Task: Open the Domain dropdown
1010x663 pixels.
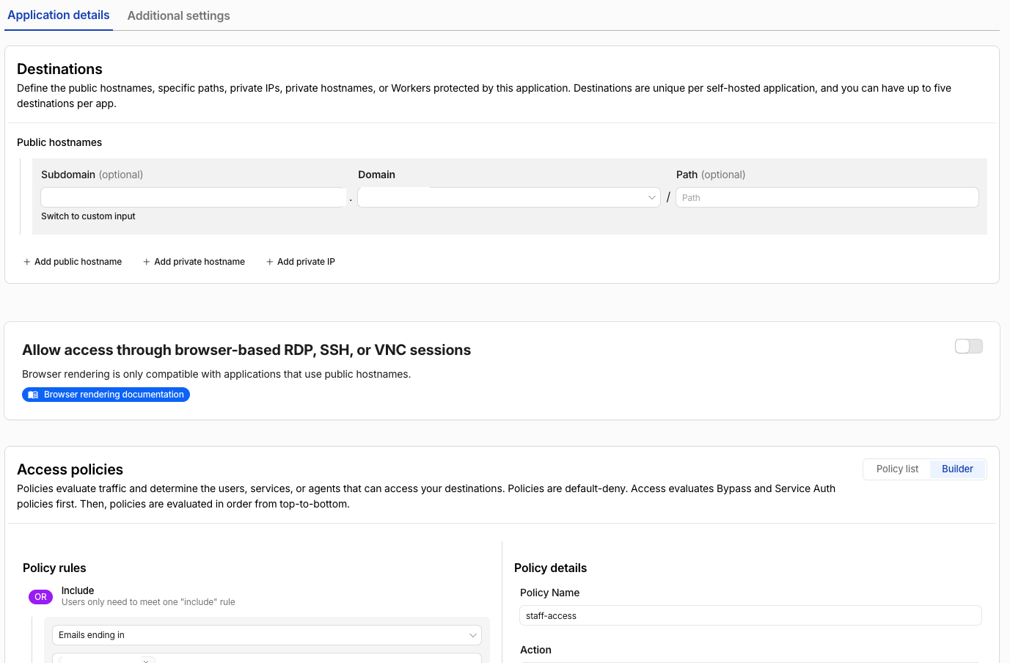Action: click(509, 197)
